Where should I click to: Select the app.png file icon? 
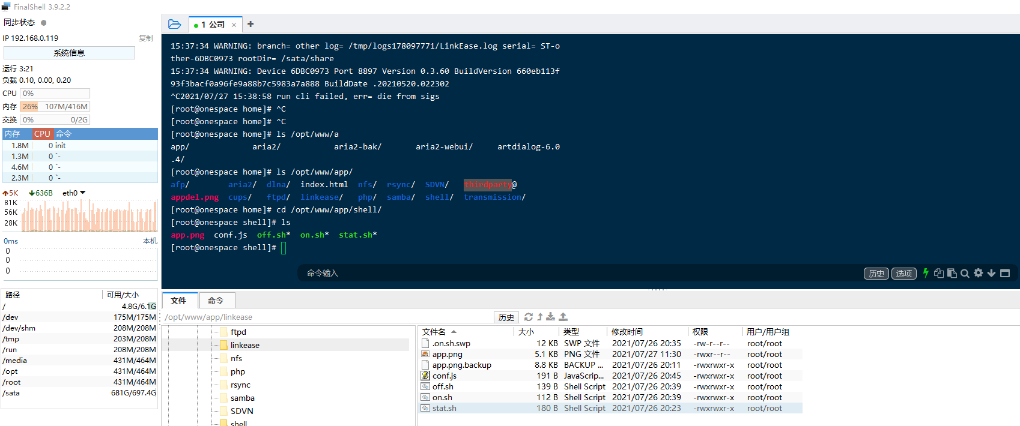425,354
